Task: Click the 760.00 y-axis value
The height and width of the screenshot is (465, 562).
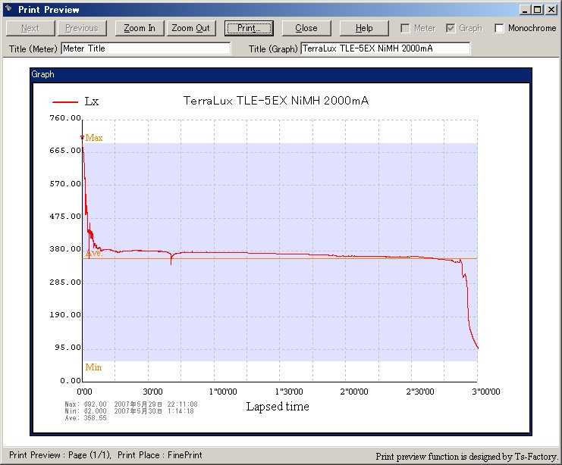Action: [x=65, y=118]
